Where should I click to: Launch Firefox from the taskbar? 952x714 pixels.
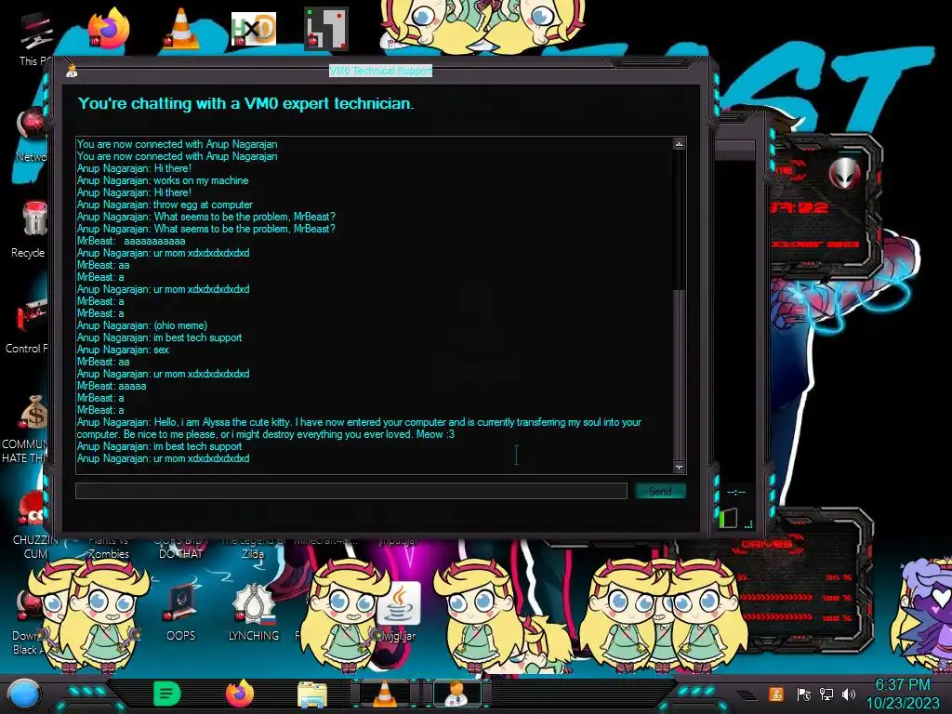[240, 694]
